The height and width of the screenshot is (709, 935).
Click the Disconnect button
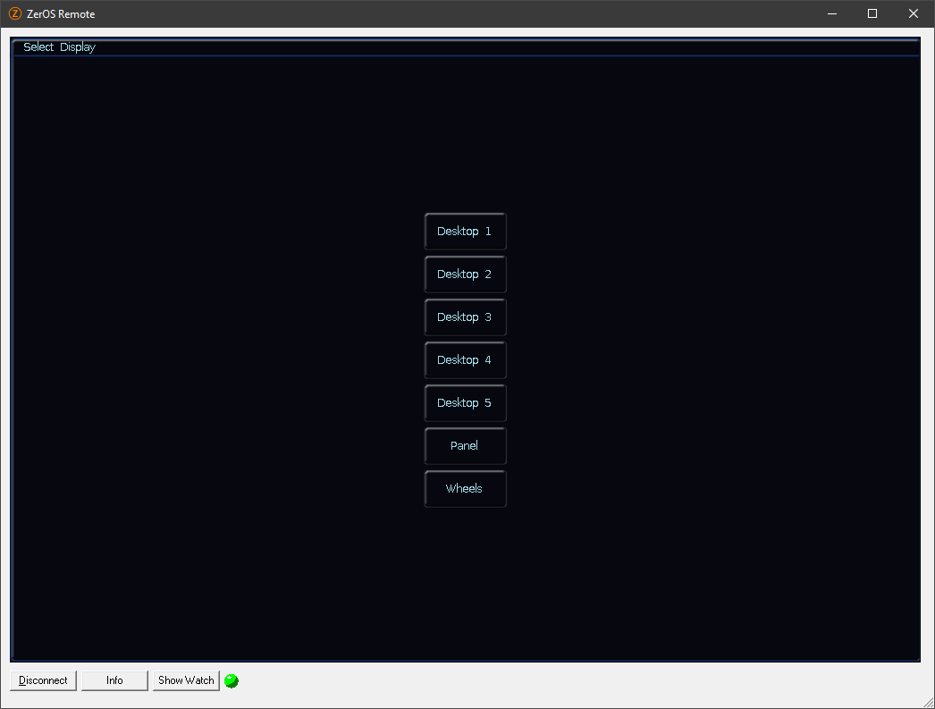pos(43,680)
